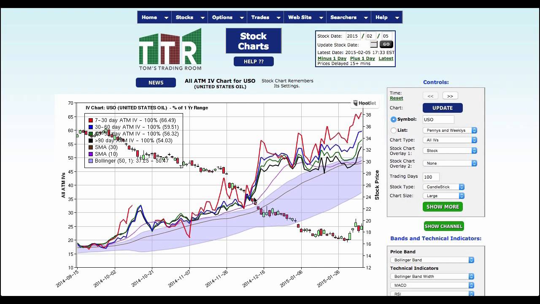Click the HELP ?? button

254,62
